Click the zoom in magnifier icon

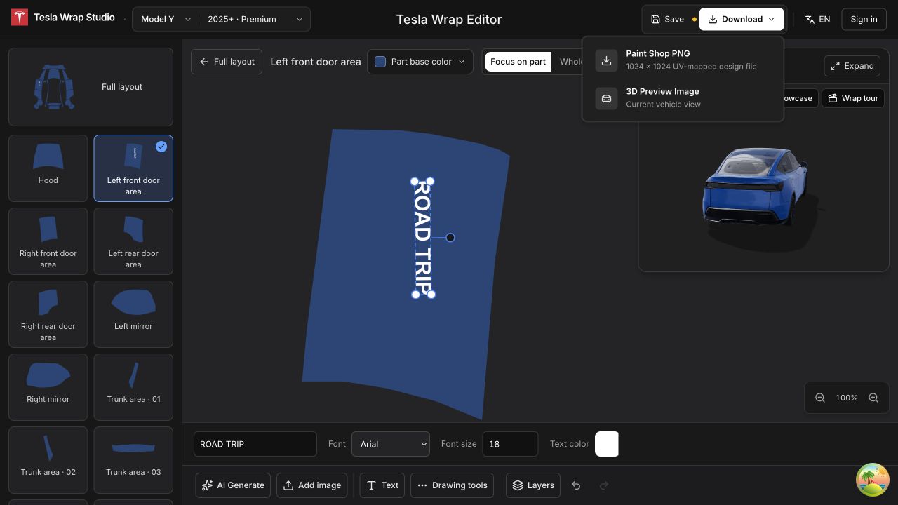pyautogui.click(x=873, y=398)
